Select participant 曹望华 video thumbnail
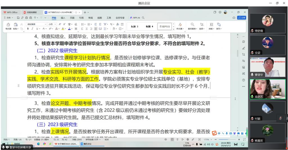 [x=268, y=67]
